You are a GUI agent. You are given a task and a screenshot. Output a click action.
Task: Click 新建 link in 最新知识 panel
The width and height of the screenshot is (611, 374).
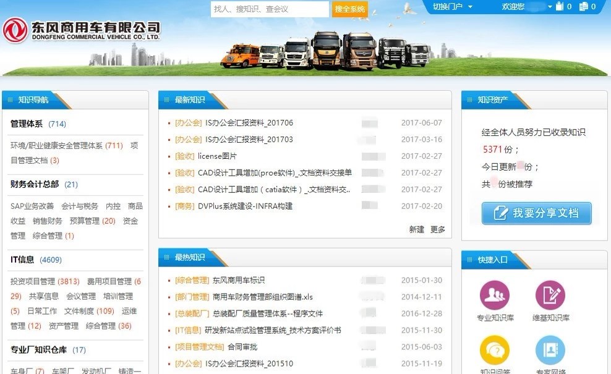click(x=417, y=229)
